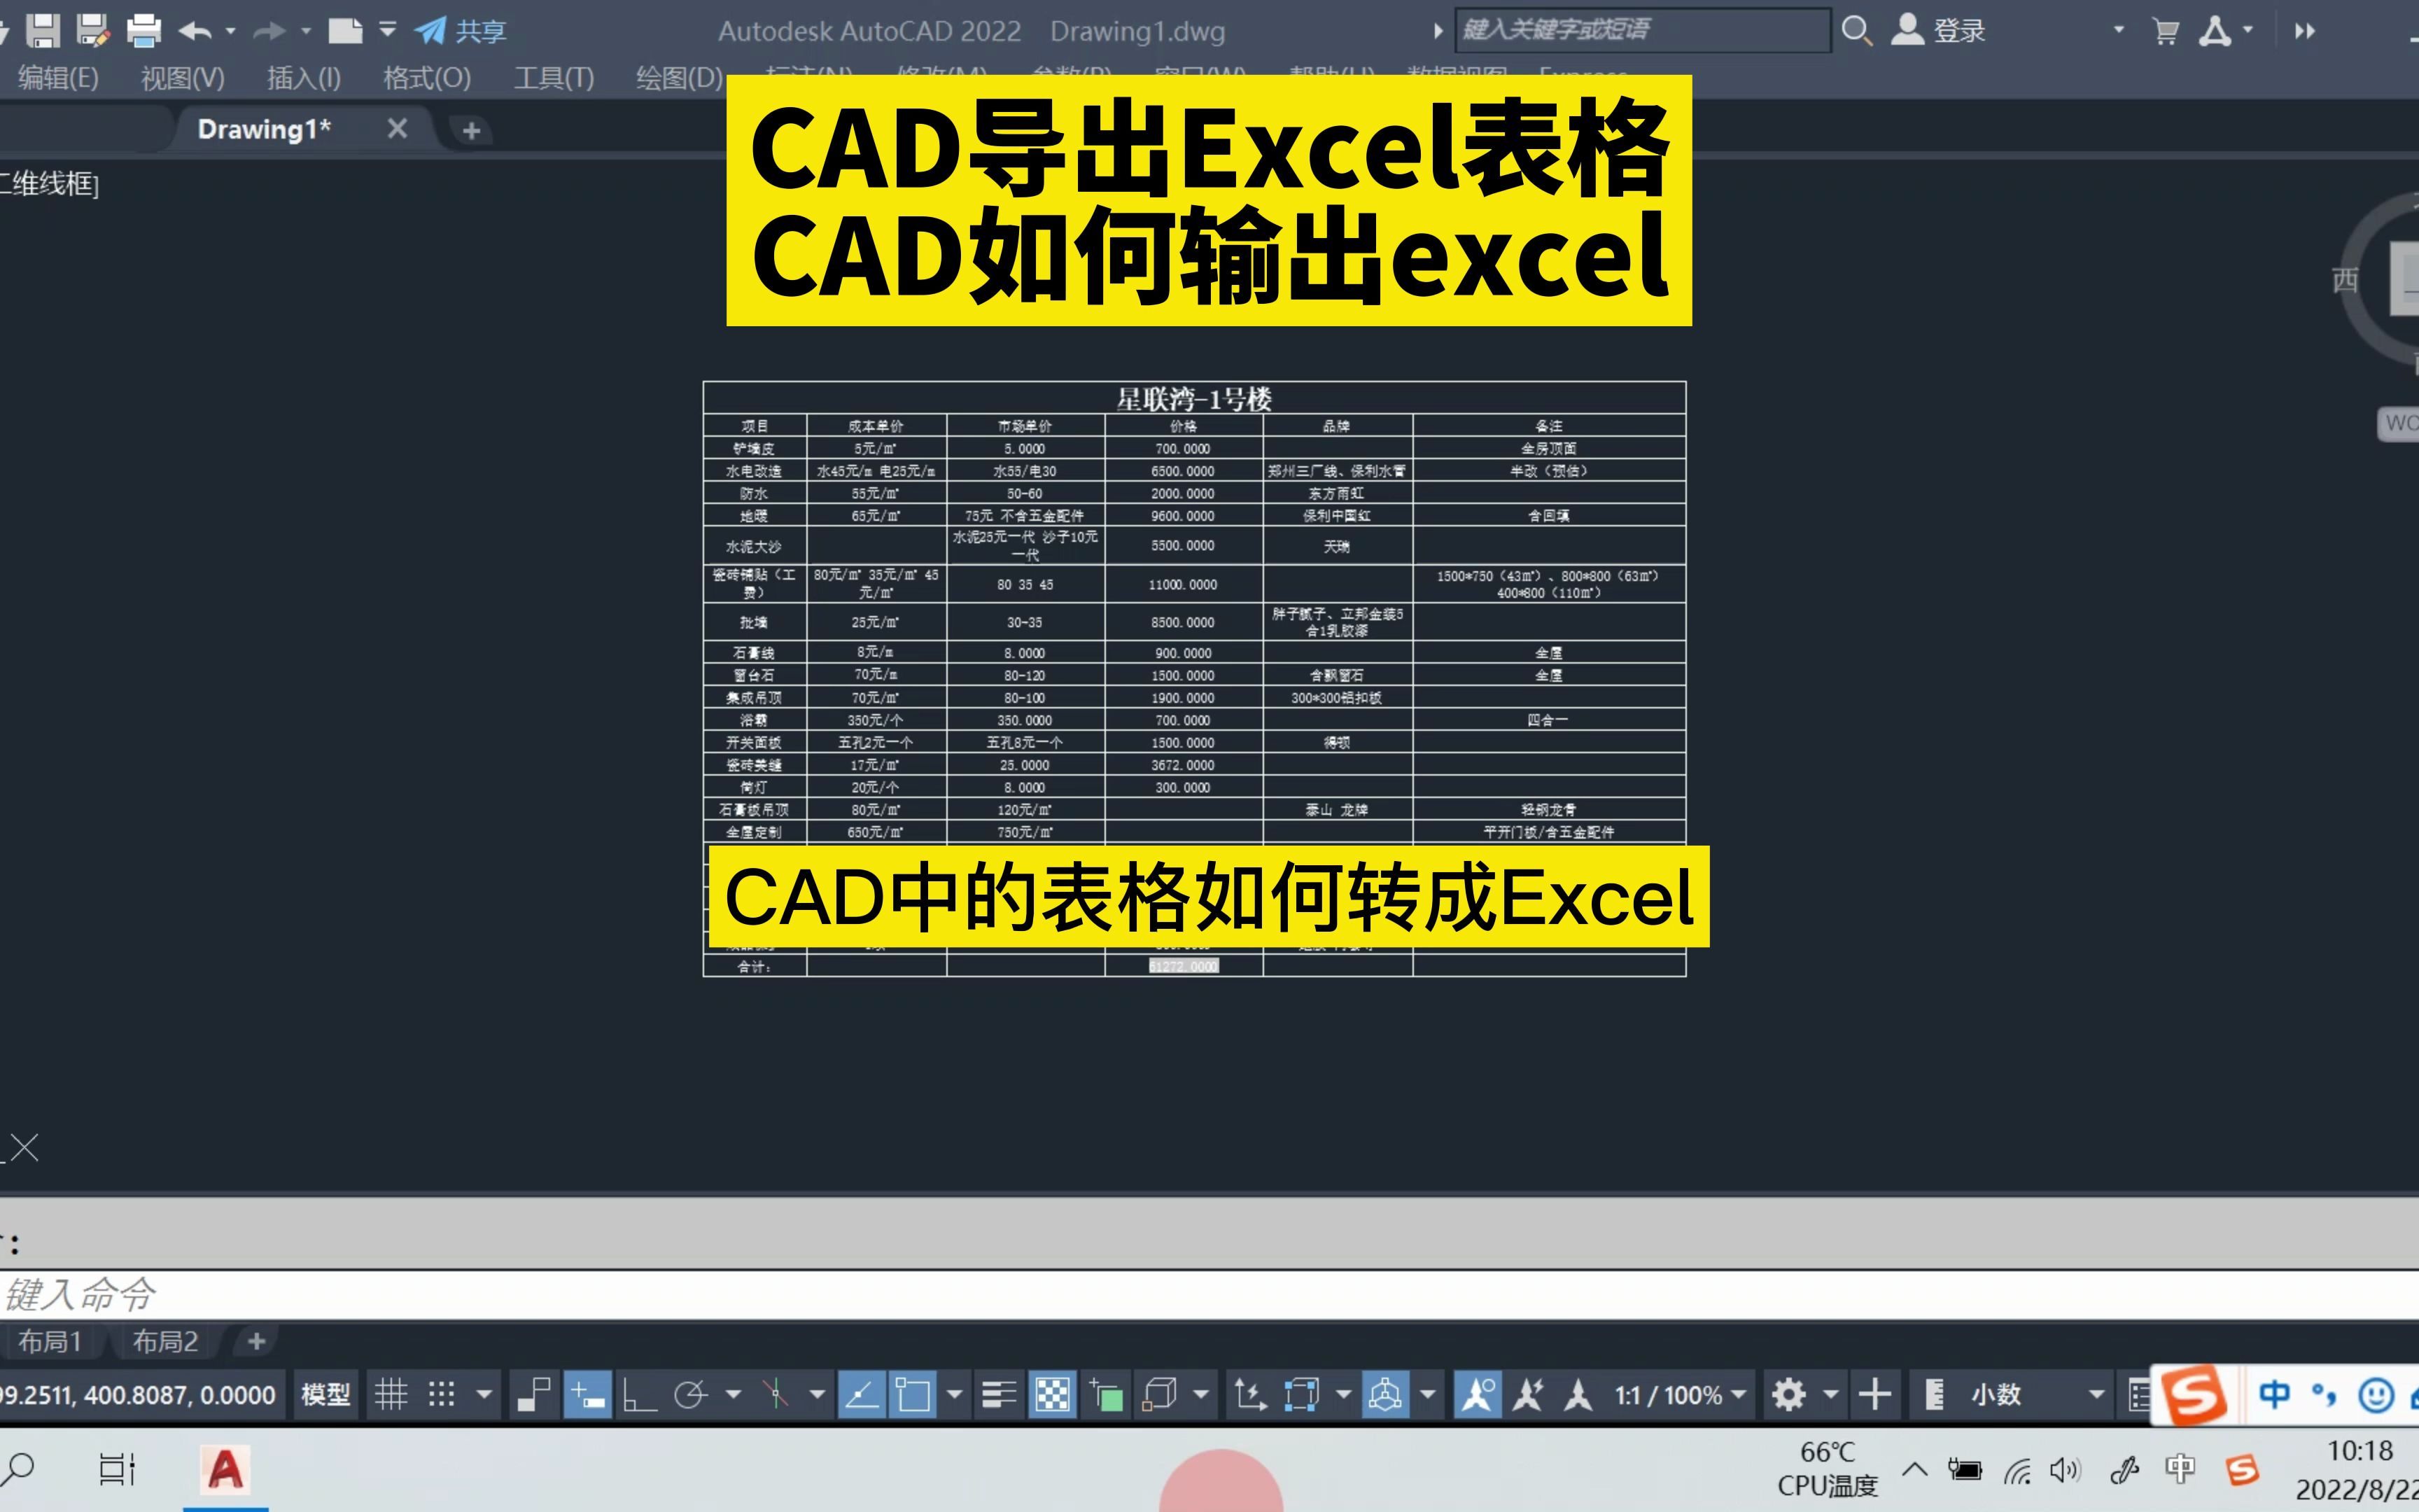The height and width of the screenshot is (1512, 2419).
Task: Click the annotation monitor plus icon
Action: 1874,1394
